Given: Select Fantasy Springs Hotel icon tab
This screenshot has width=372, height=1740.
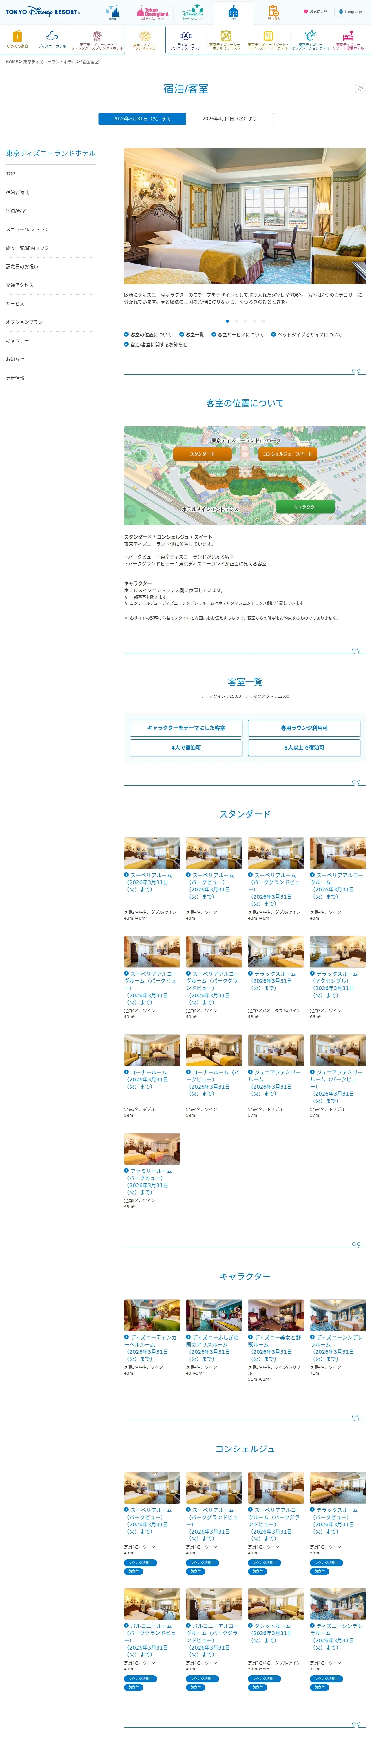Looking at the screenshot, I should pyautogui.click(x=97, y=40).
